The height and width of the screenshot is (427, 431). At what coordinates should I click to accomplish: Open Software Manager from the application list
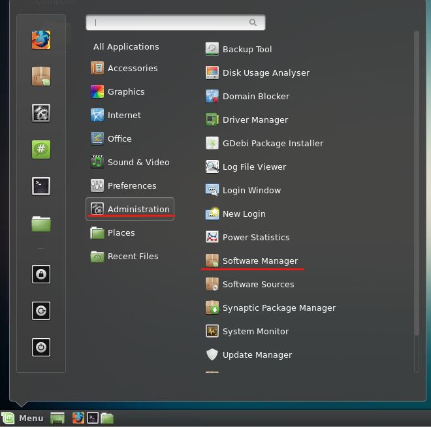tap(251, 261)
